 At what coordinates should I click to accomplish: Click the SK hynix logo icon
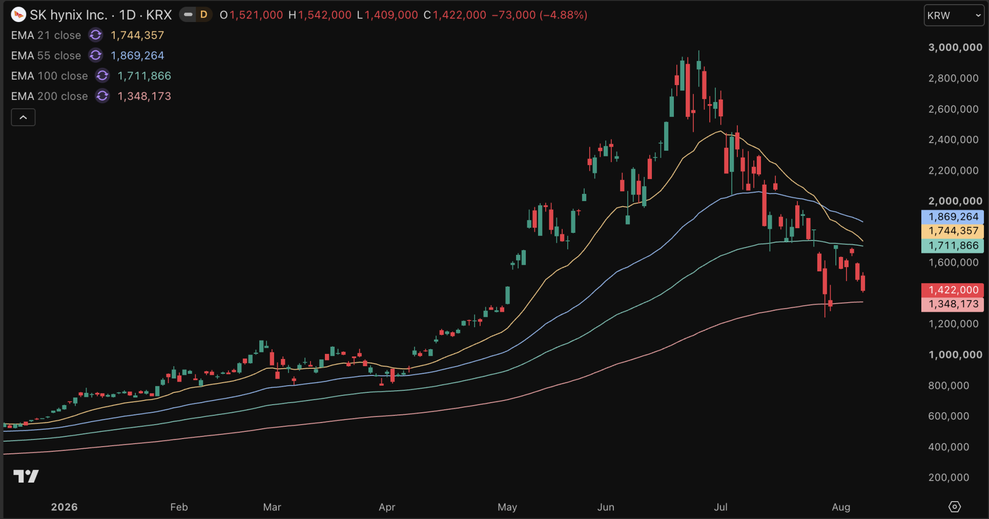pos(18,15)
